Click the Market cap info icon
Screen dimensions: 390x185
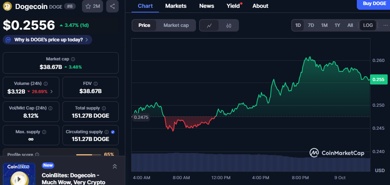click(73, 59)
